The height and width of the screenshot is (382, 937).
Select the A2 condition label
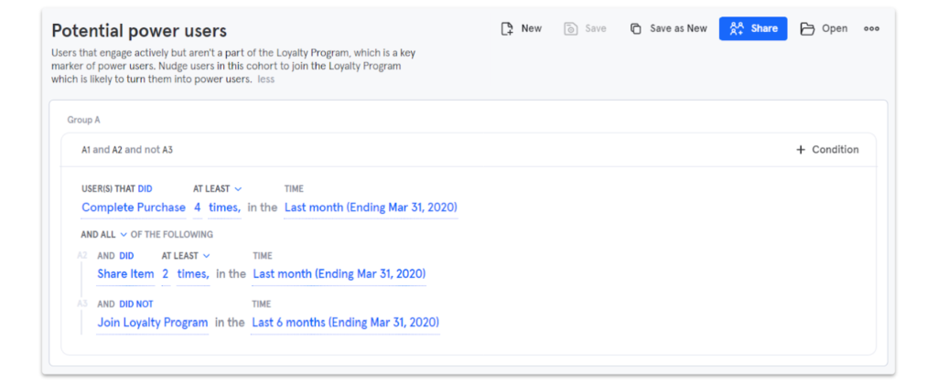pos(81,256)
